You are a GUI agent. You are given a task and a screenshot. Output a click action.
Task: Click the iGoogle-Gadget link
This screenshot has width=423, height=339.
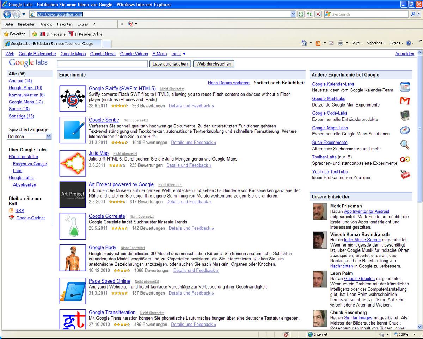30,218
